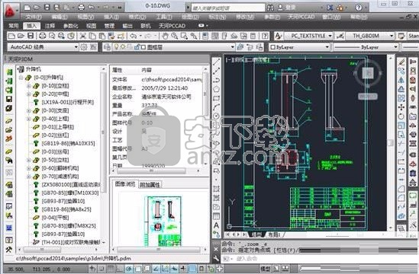Open the 文件 menu
This screenshot has width=419, height=274.
click(x=34, y=17)
